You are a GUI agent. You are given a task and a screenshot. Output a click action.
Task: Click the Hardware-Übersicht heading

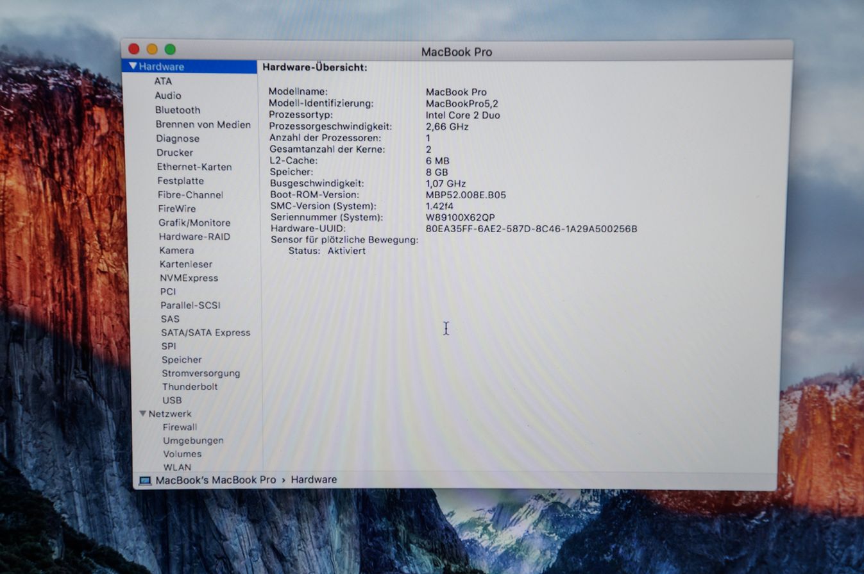(315, 67)
